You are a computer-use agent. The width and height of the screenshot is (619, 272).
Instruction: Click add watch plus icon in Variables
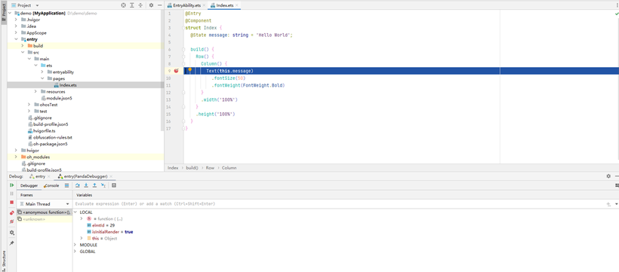pos(608,204)
